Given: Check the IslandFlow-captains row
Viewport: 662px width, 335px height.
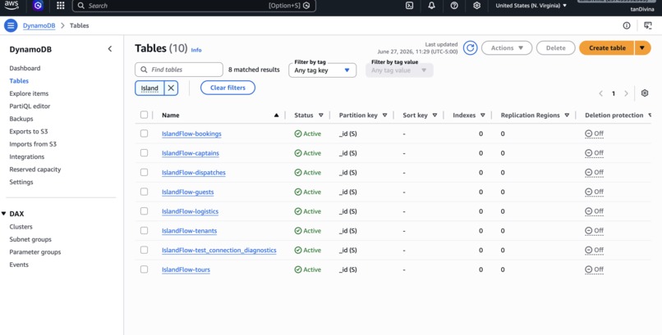Looking at the screenshot, I should tap(144, 153).
